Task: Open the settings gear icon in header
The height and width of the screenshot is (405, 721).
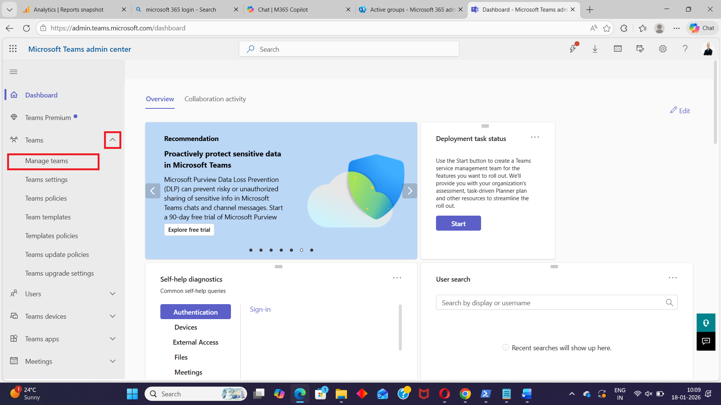Action: pos(662,49)
